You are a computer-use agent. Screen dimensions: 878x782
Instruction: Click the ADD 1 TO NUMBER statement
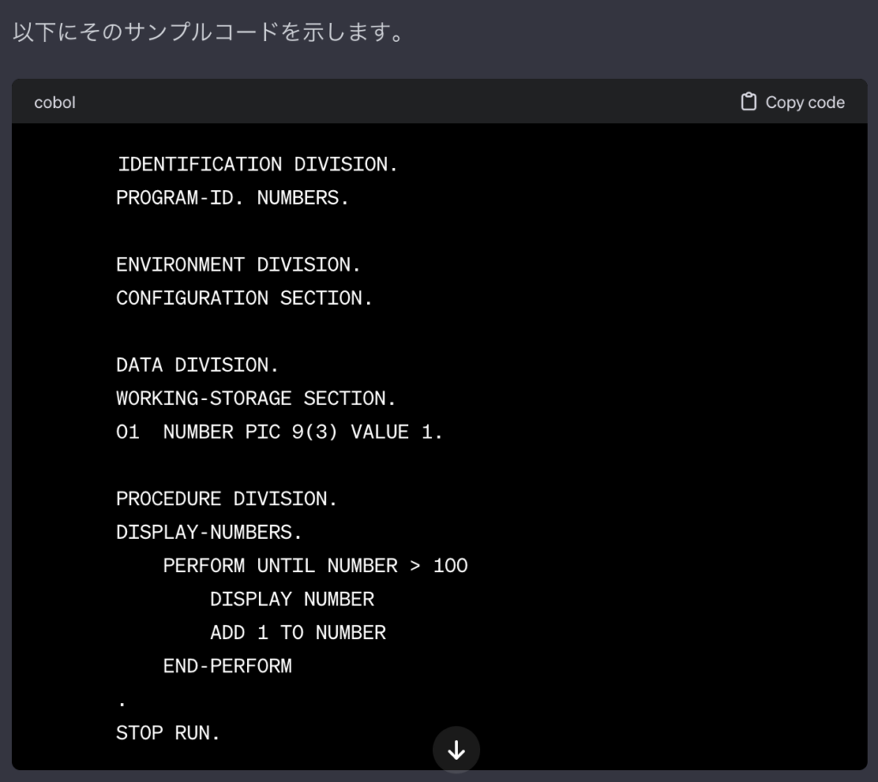(298, 632)
